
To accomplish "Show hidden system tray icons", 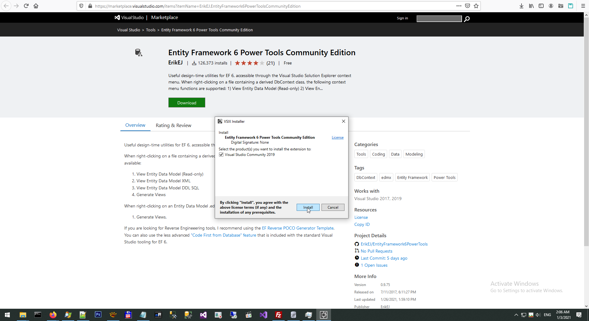I will [516, 315].
